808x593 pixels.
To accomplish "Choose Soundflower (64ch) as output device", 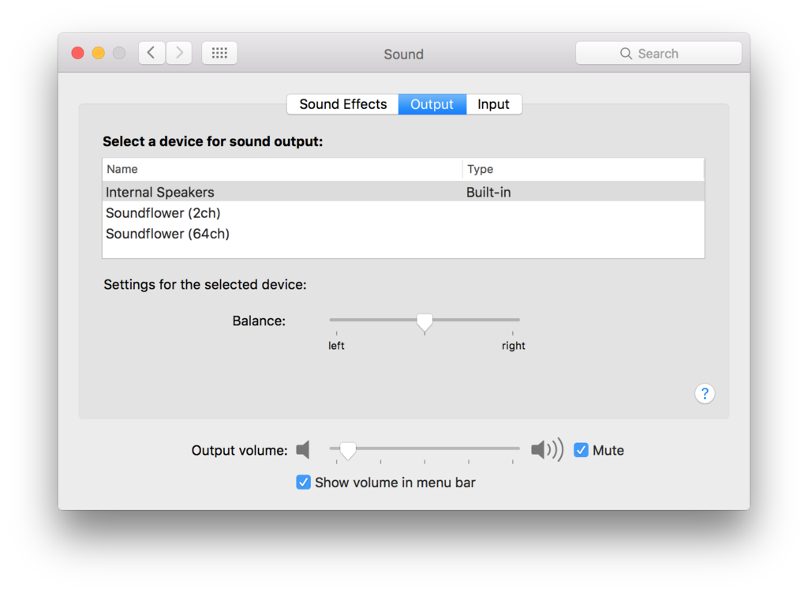I will click(x=403, y=234).
